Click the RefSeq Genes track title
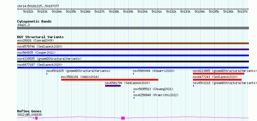 29,111
